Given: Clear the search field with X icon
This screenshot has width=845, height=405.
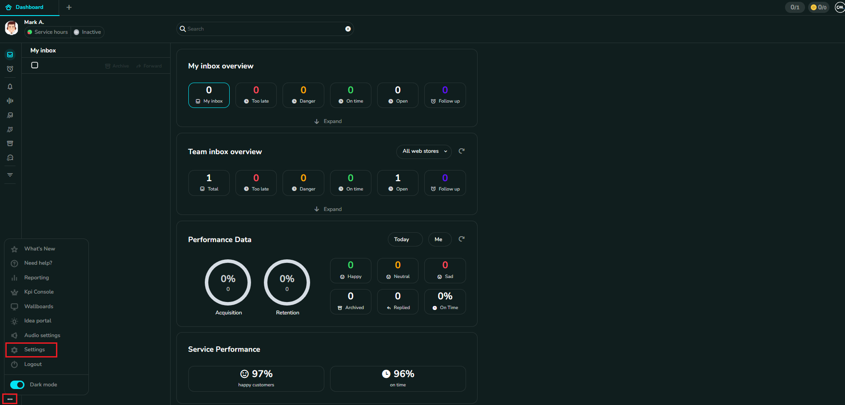Looking at the screenshot, I should pos(348,29).
